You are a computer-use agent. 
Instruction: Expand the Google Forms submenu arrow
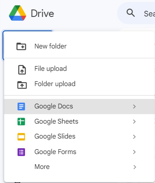pyautogui.click(x=134, y=152)
